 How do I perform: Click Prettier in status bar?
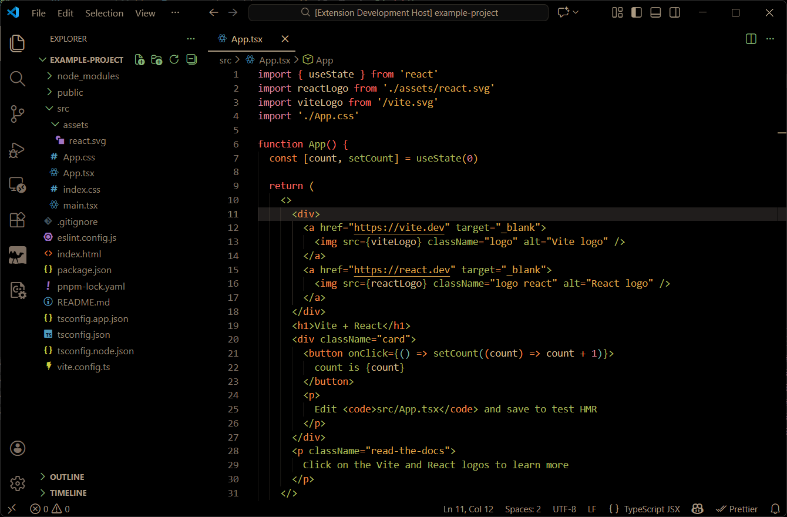(736, 509)
